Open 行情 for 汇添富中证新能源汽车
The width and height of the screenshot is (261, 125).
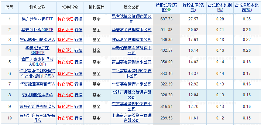click(x=79, y=74)
